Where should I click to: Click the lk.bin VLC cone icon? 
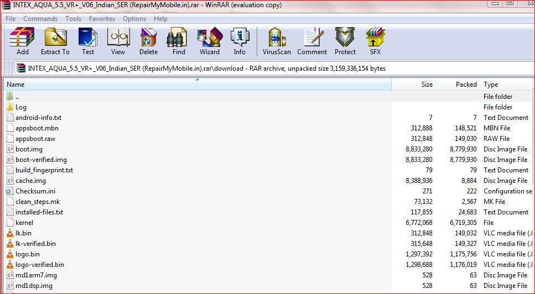(x=10, y=233)
